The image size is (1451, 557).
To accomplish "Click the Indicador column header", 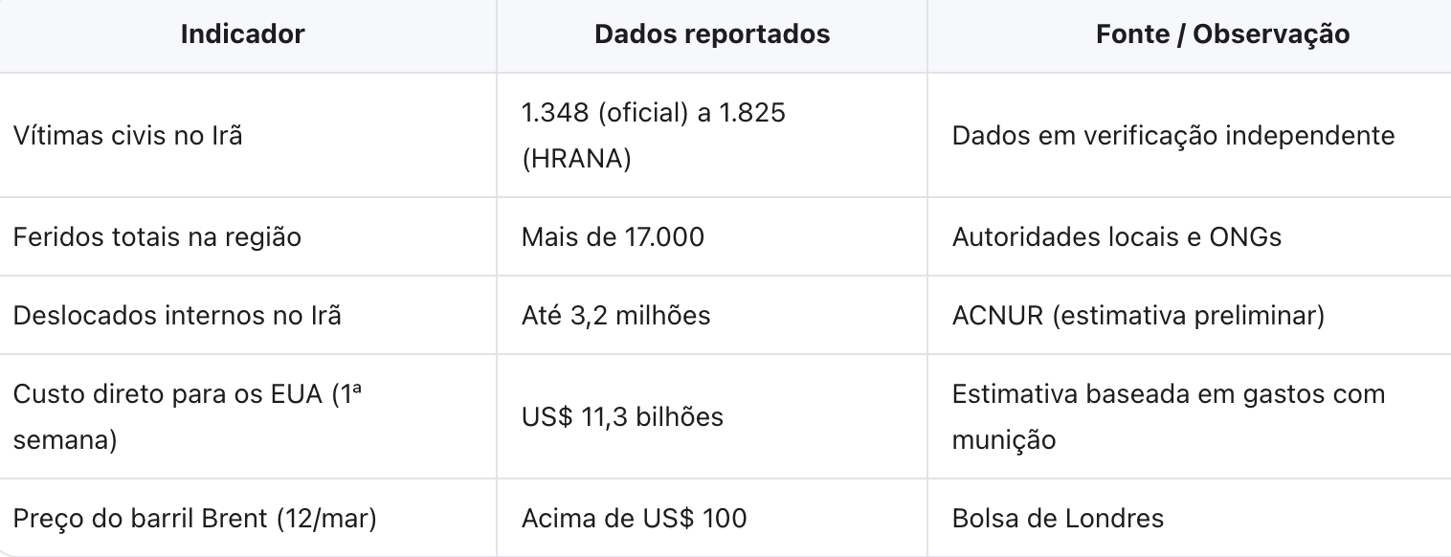I will [242, 34].
